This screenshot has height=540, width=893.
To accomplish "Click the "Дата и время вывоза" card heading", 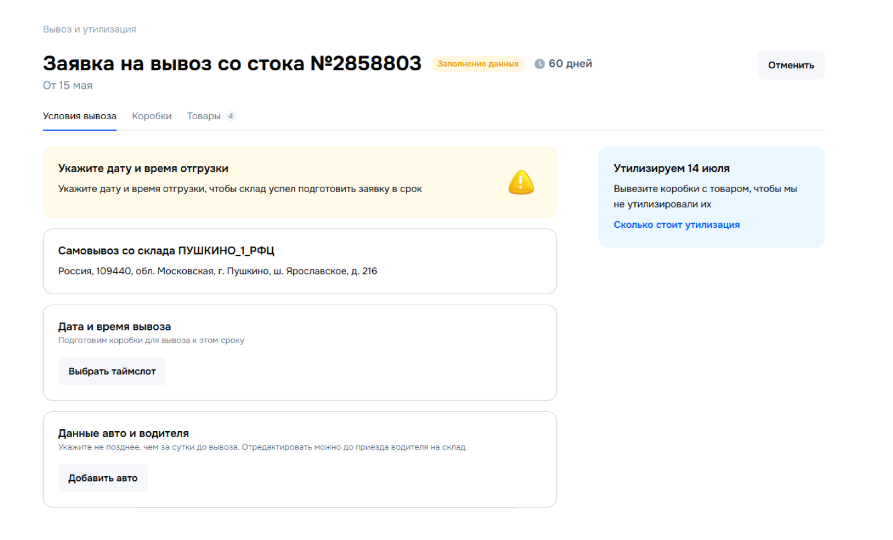I will pos(114,326).
